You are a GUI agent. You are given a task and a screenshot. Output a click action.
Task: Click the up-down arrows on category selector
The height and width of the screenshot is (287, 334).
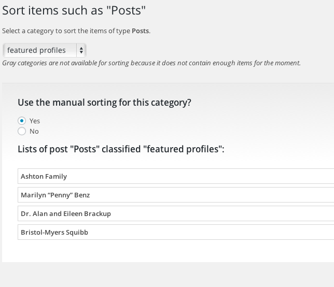click(x=81, y=50)
